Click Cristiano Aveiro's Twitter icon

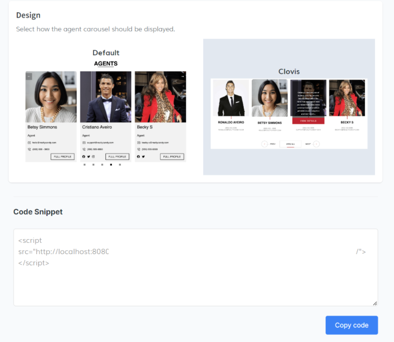point(88,157)
